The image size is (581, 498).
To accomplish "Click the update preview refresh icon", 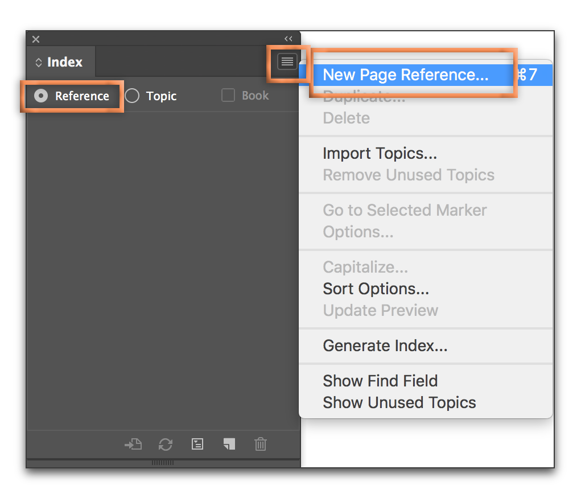I will (165, 445).
